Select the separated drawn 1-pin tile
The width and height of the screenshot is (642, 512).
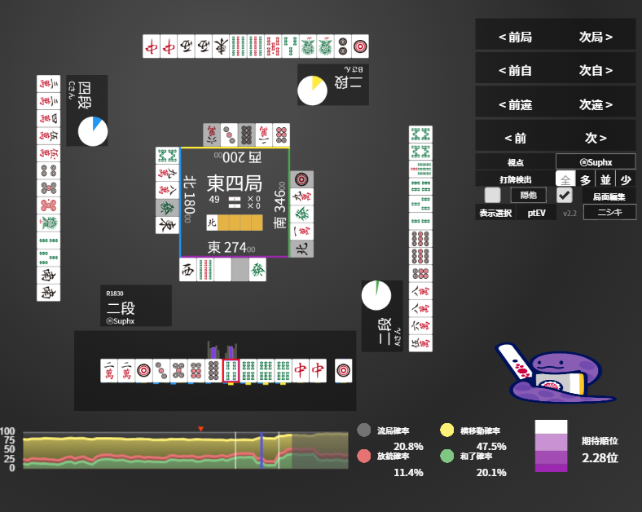pyautogui.click(x=343, y=371)
